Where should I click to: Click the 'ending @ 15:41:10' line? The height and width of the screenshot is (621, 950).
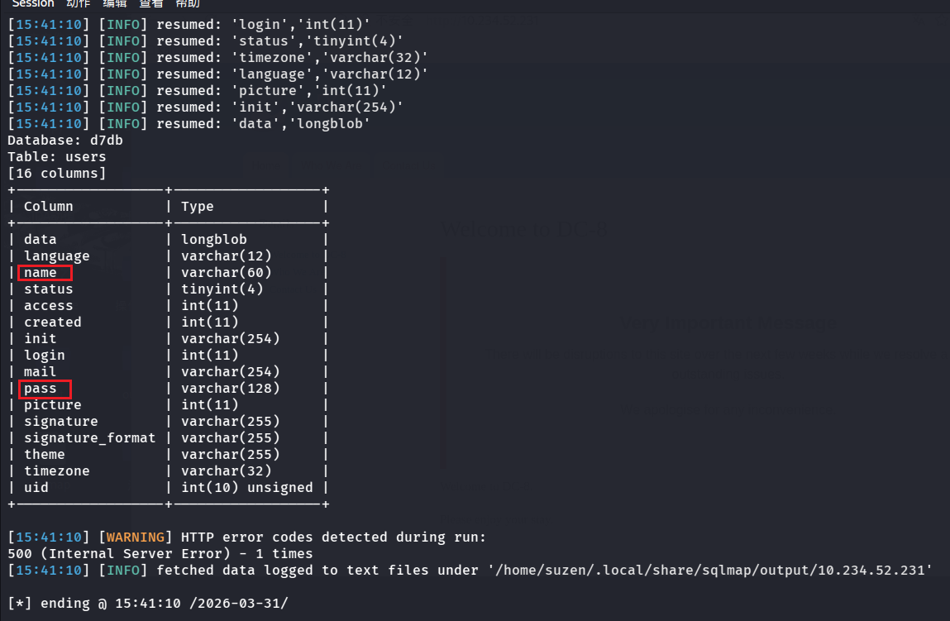147,603
